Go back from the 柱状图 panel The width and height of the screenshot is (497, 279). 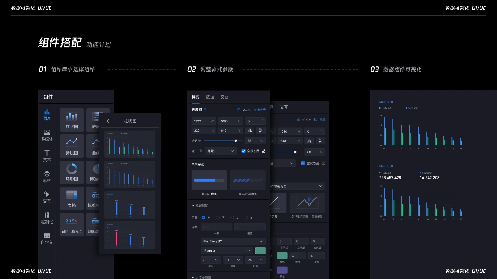[108, 121]
